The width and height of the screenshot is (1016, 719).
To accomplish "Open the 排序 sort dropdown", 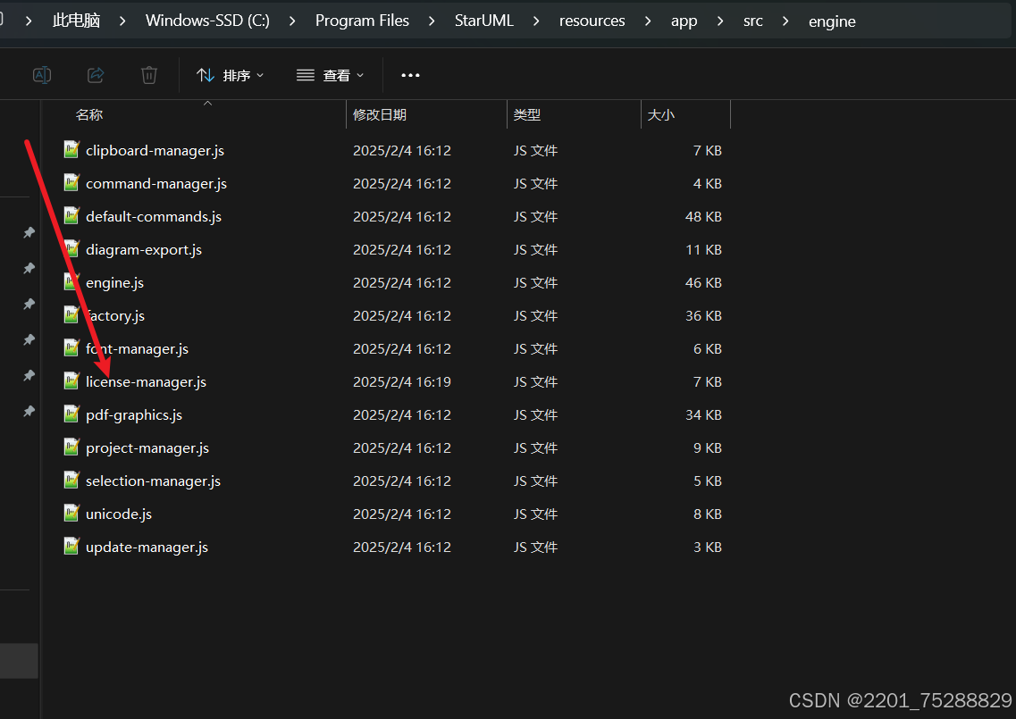I will coord(230,76).
